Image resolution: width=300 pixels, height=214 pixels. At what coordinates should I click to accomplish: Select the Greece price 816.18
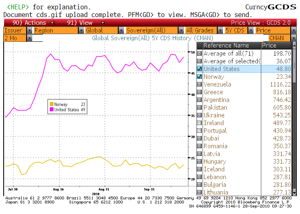point(282,92)
